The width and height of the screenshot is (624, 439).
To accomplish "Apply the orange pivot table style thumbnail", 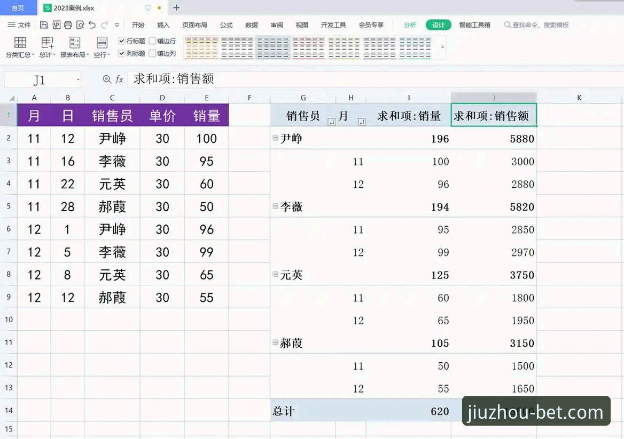I will (x=202, y=47).
